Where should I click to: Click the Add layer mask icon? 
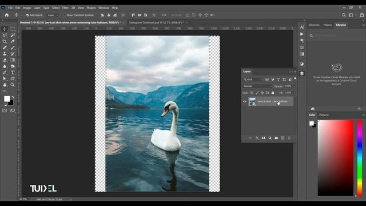[263, 138]
